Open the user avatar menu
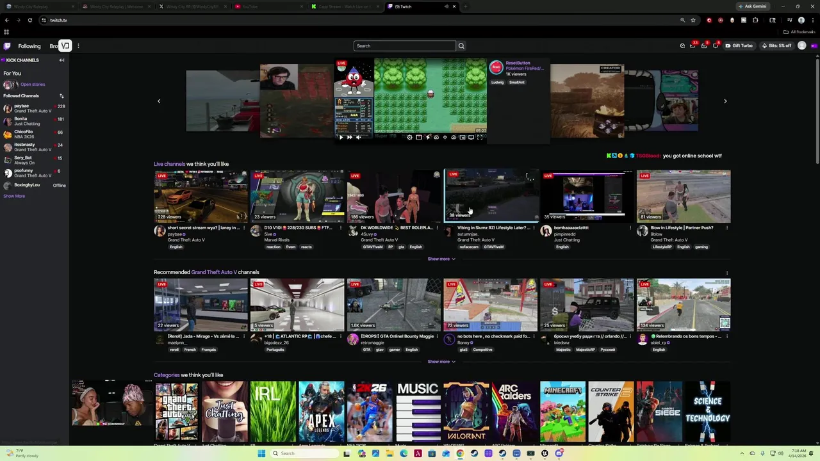 (x=801, y=45)
